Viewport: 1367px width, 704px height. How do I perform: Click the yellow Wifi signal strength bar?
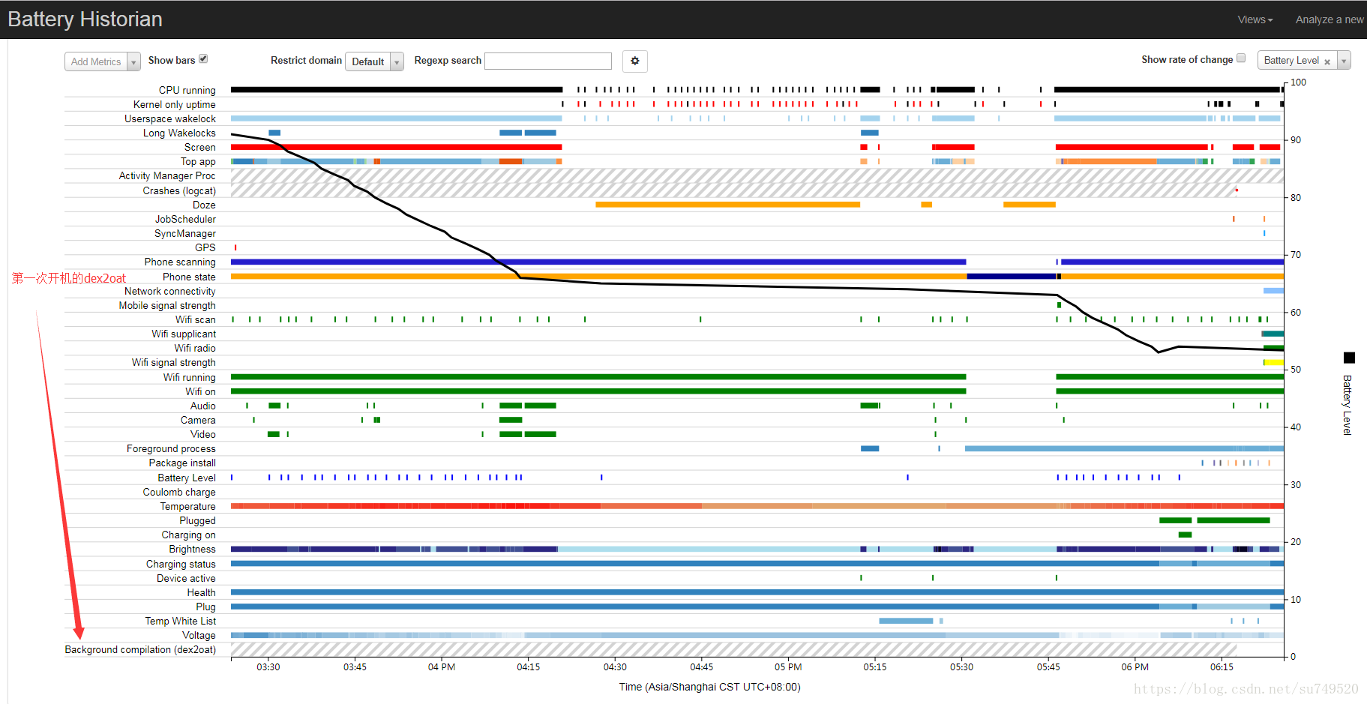coord(1274,362)
